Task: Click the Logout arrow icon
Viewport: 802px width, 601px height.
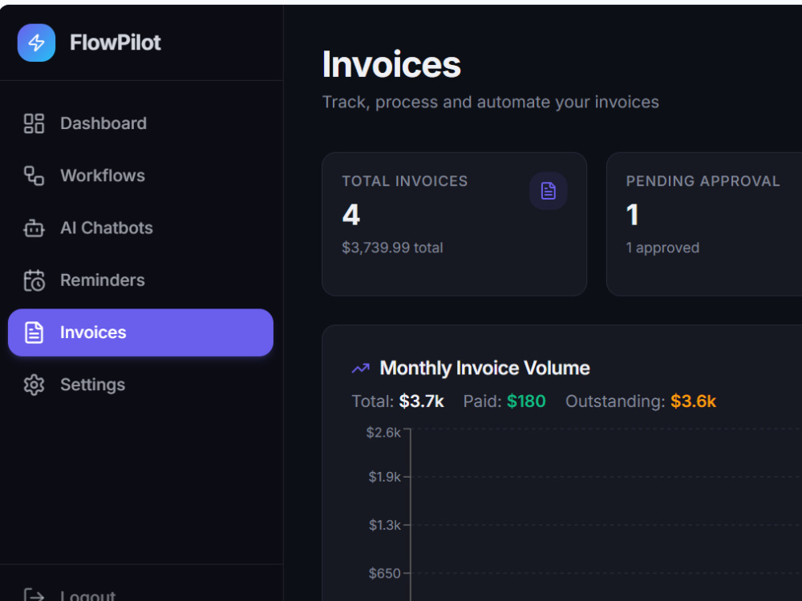Action: pyautogui.click(x=34, y=595)
